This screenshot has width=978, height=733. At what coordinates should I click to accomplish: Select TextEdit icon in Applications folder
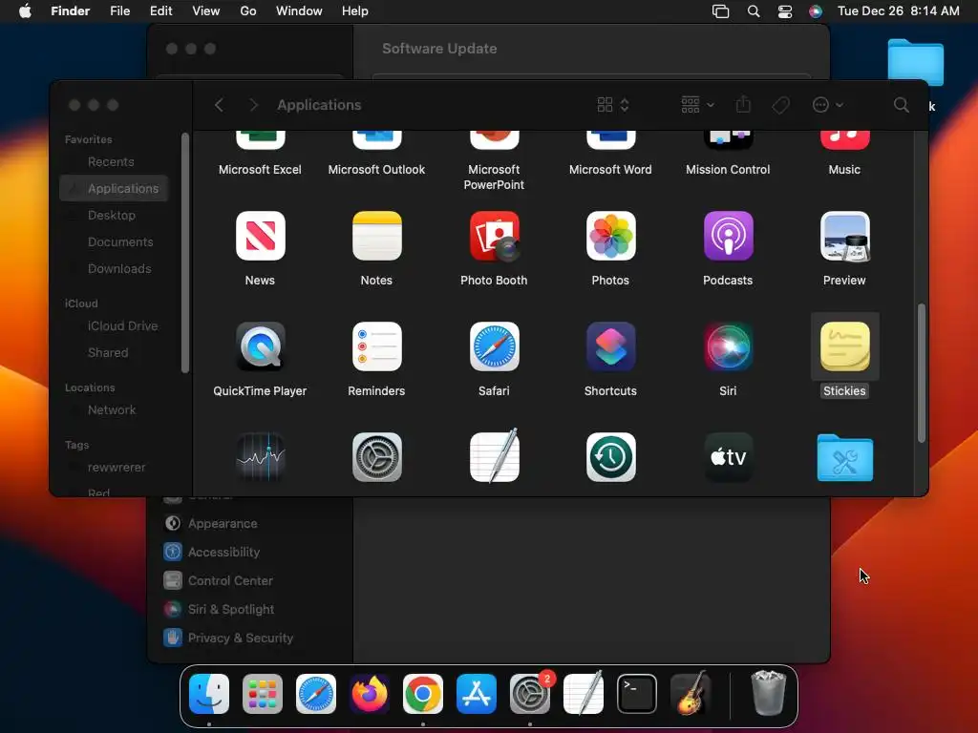tap(494, 457)
